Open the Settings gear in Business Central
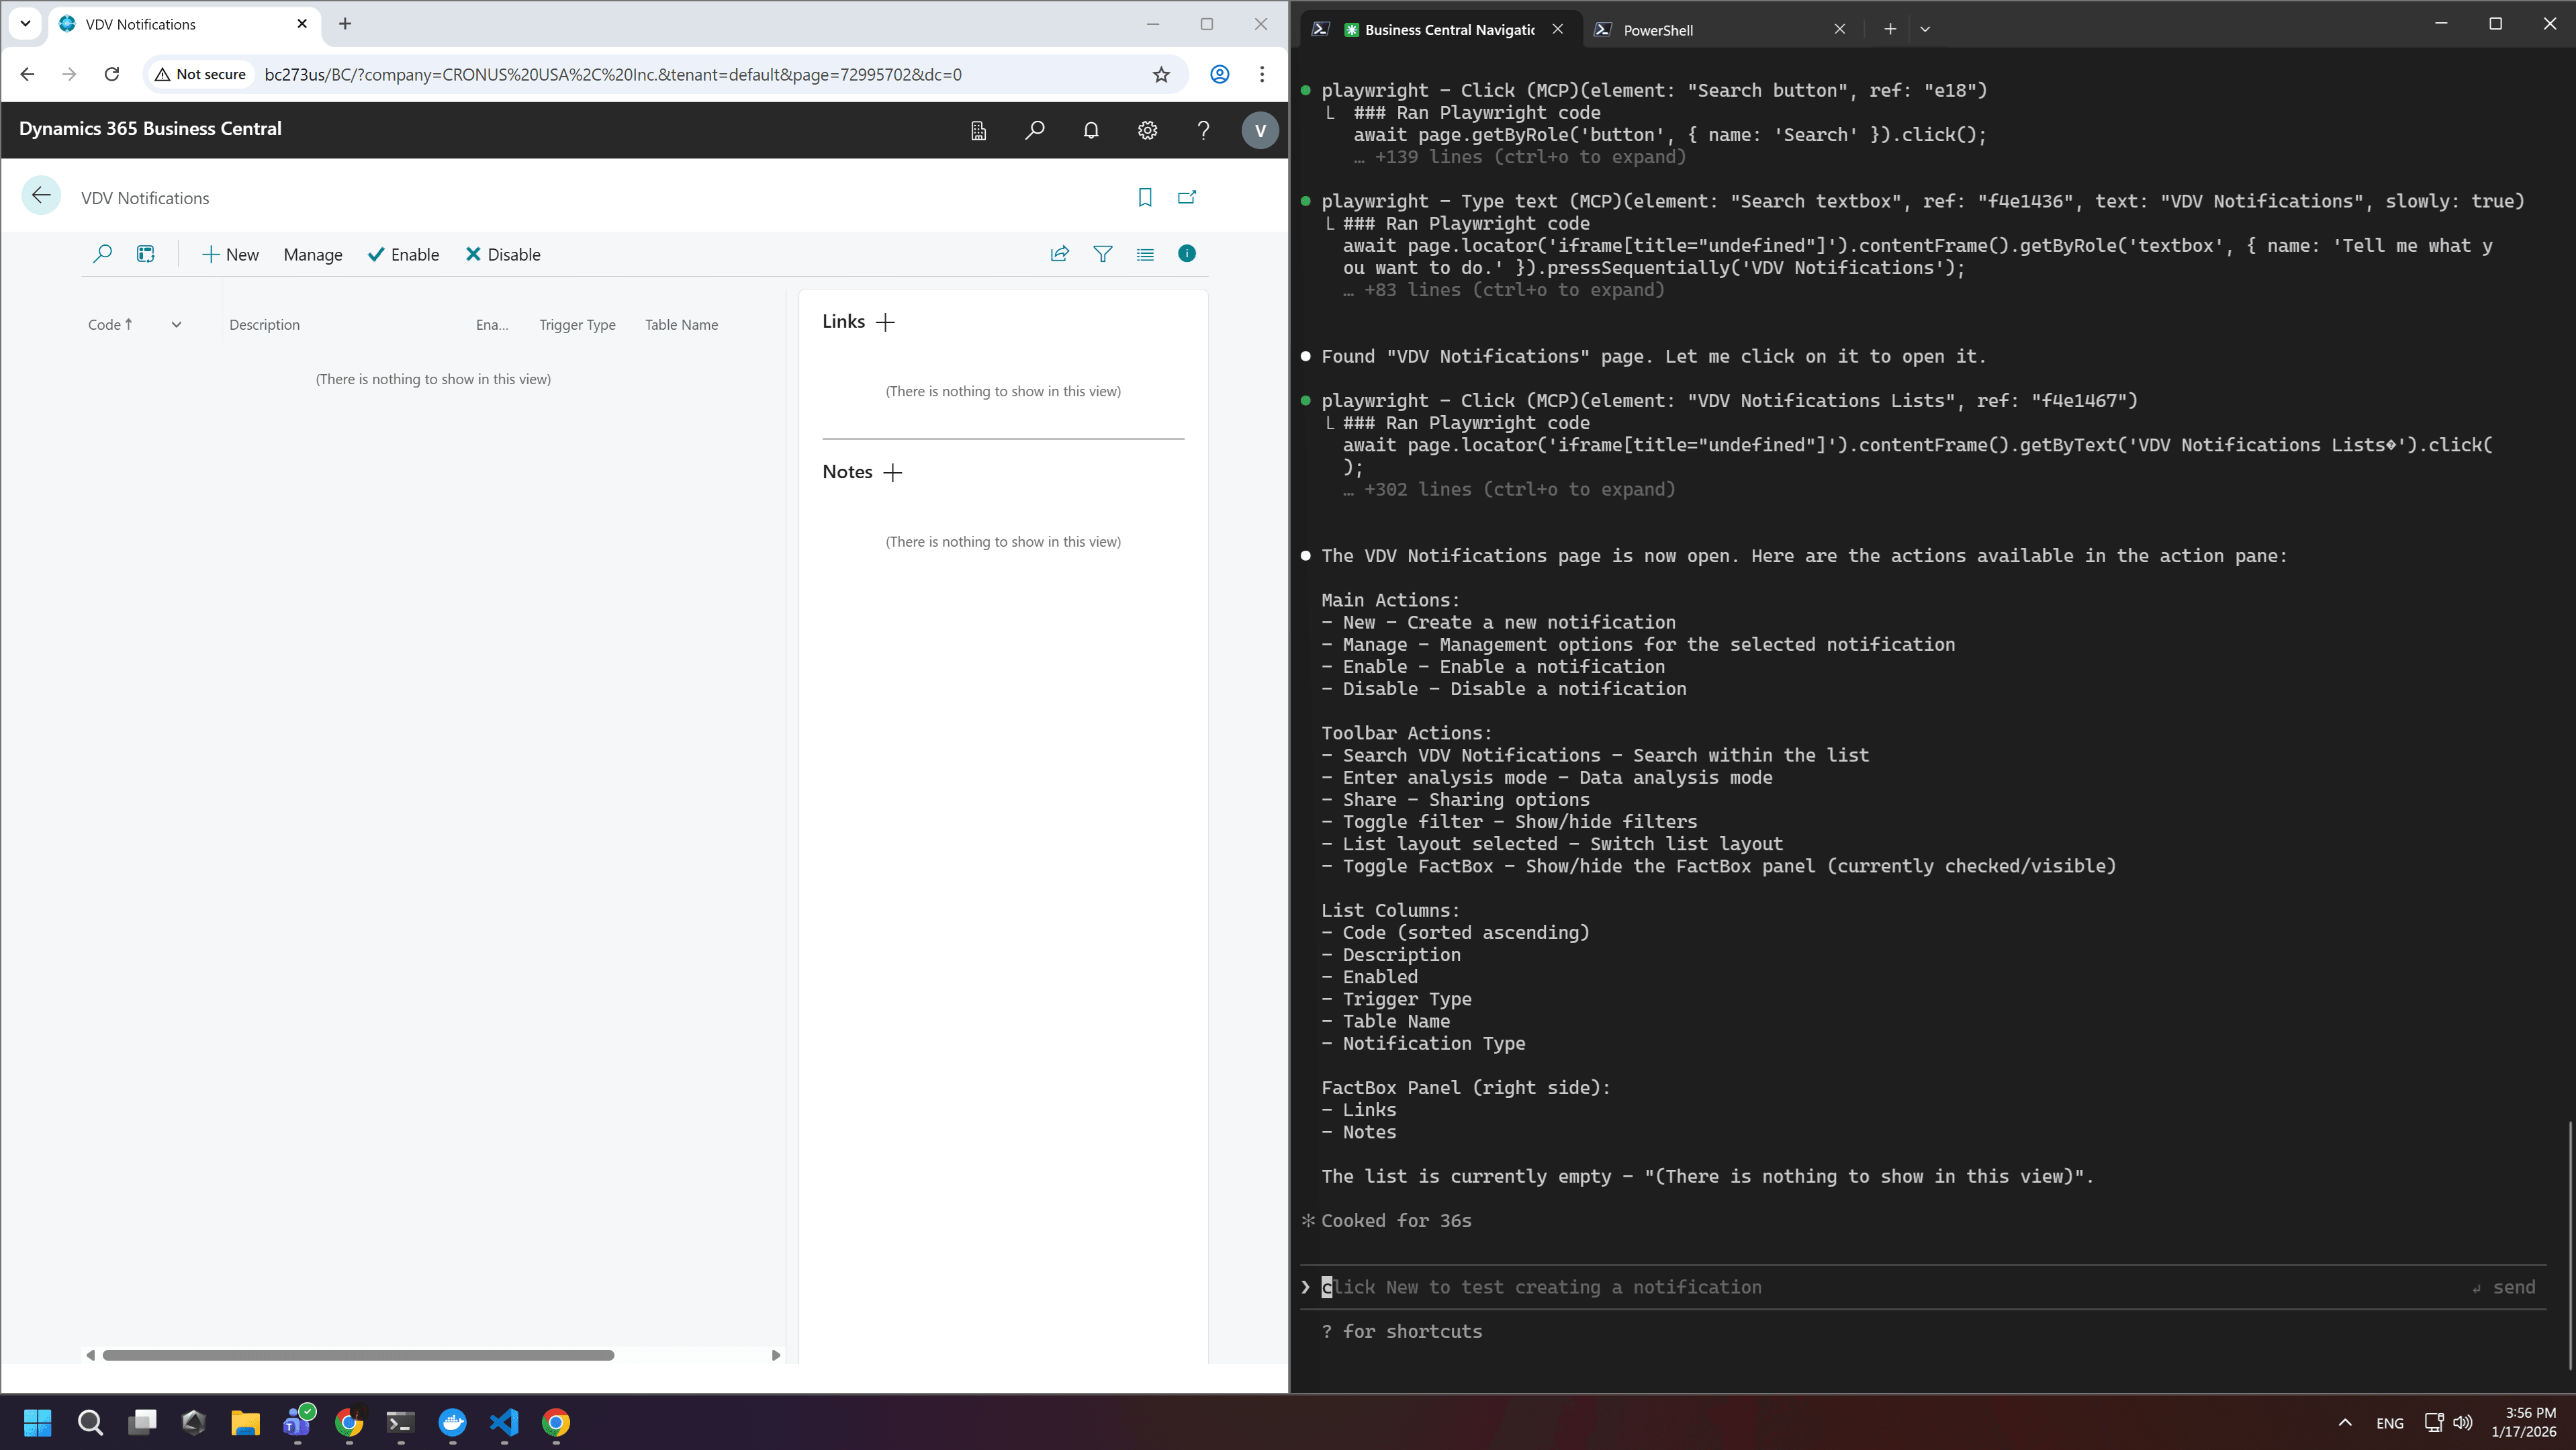This screenshot has width=2576, height=1450. [x=1147, y=130]
